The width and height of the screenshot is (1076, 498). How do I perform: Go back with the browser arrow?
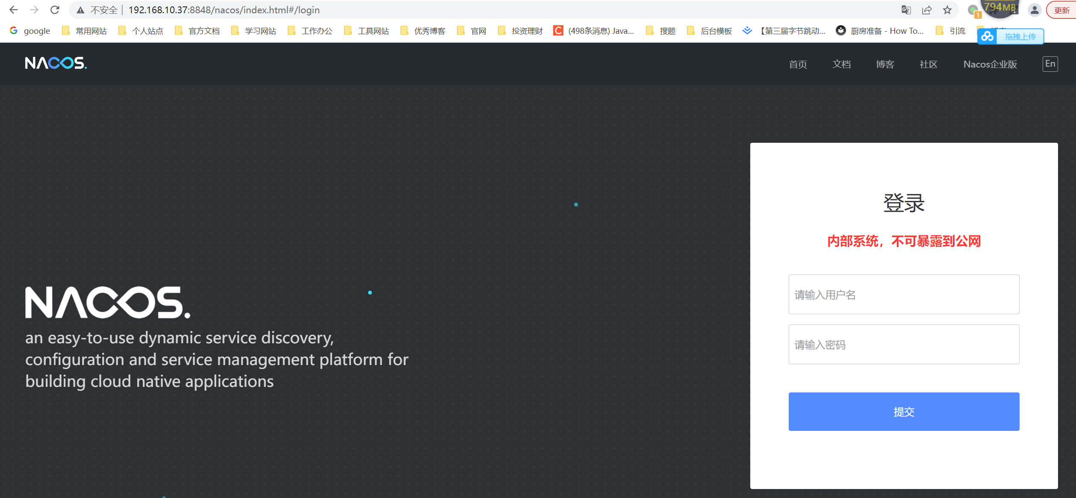pos(14,10)
